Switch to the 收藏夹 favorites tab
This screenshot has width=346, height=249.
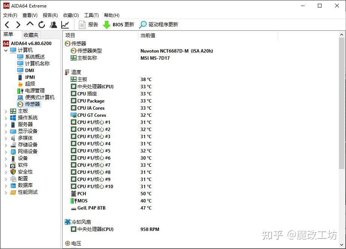(x=31, y=35)
